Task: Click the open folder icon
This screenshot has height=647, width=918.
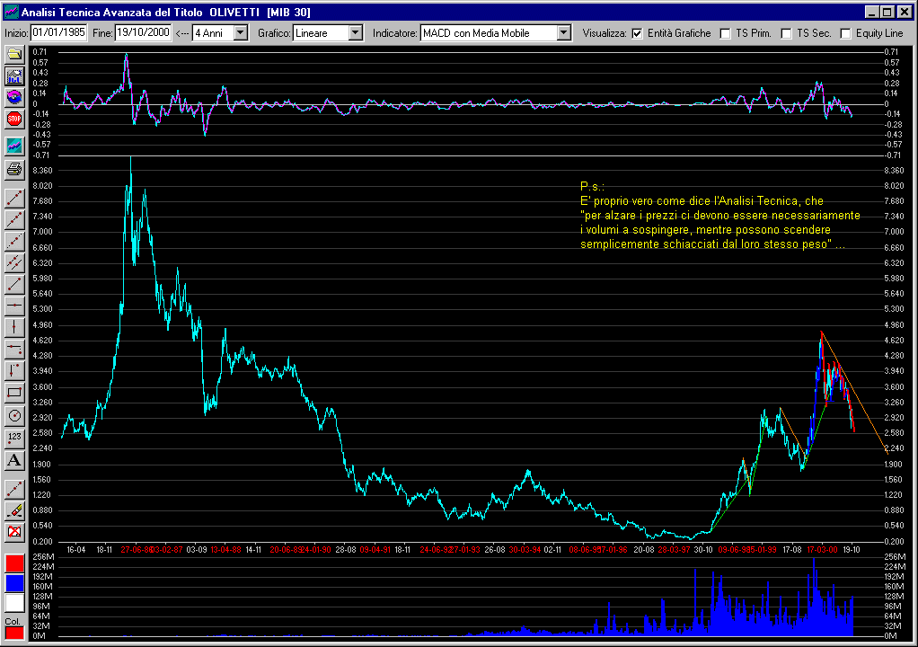Action: pyautogui.click(x=14, y=55)
